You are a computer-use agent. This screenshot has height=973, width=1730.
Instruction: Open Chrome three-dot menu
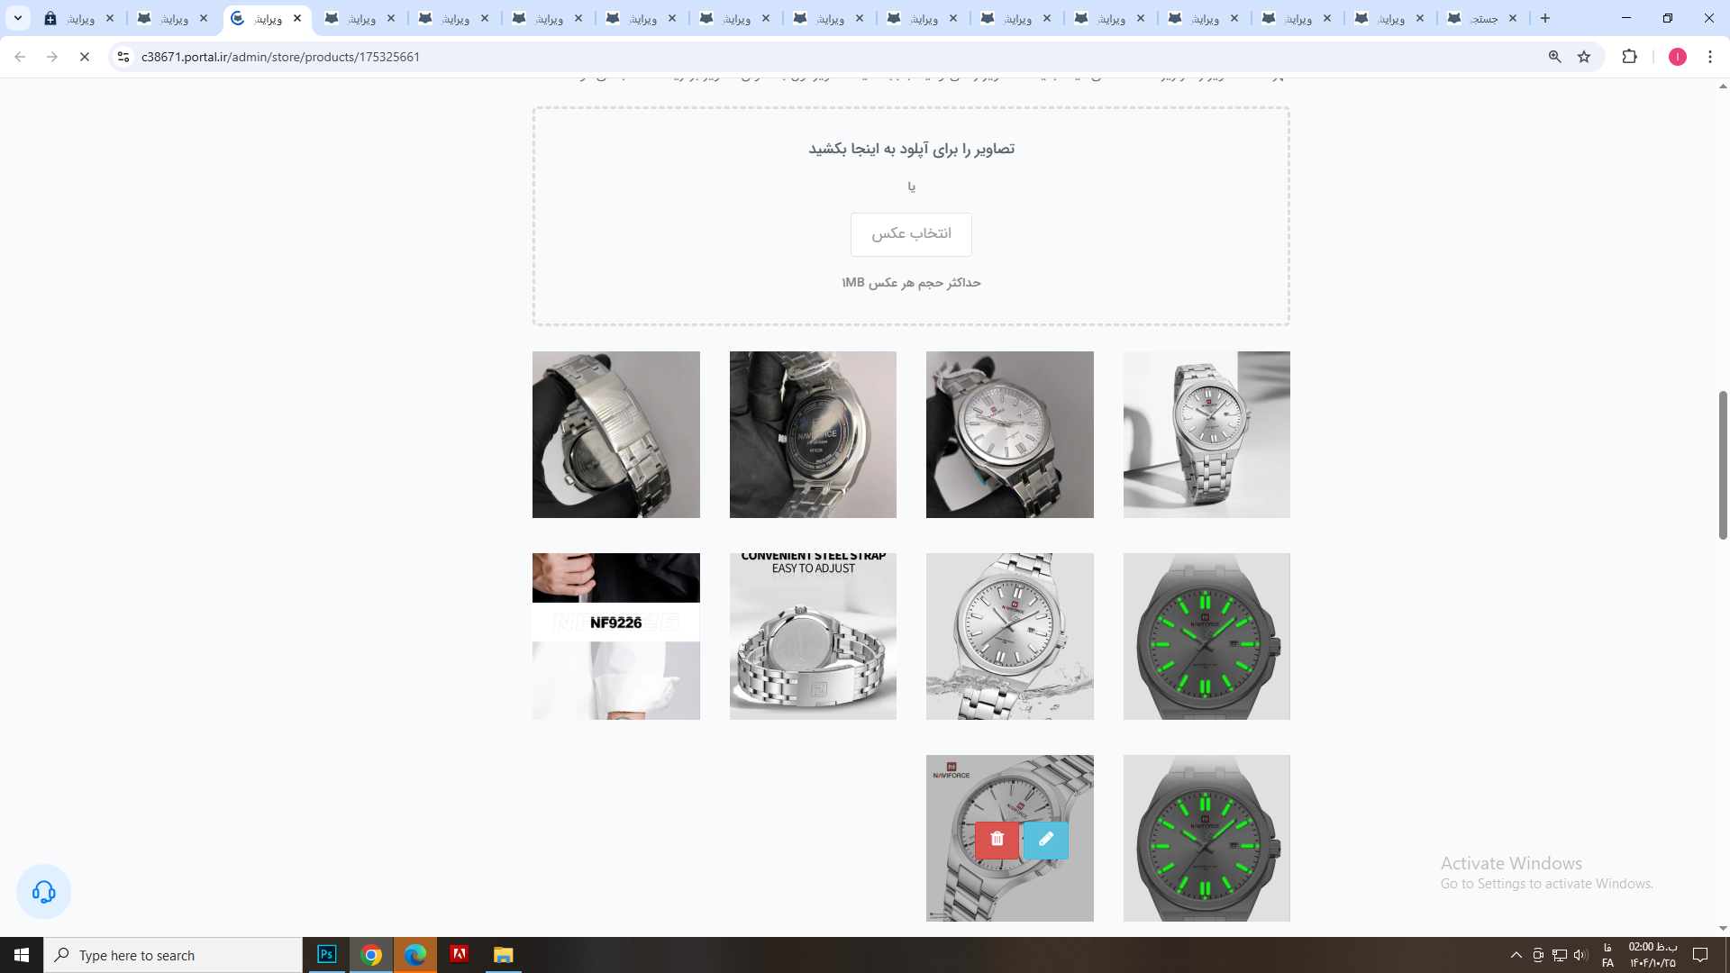click(1710, 57)
